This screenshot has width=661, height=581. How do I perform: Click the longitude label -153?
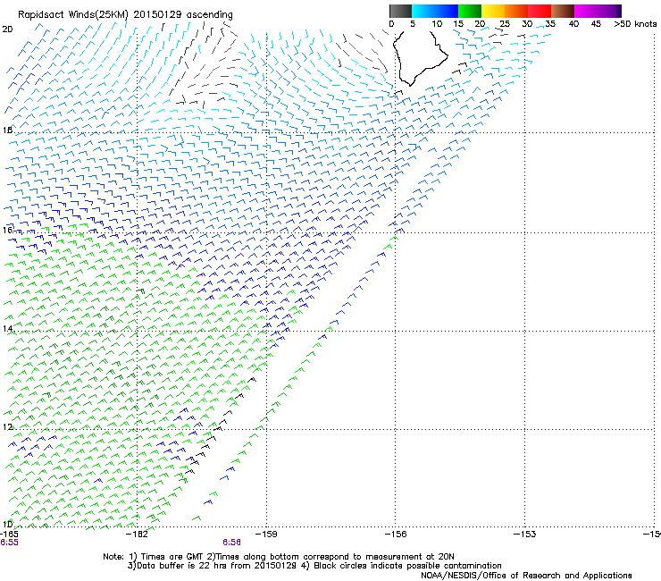525,535
